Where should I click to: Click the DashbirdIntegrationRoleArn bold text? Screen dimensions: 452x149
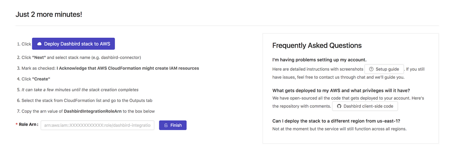click(93, 111)
